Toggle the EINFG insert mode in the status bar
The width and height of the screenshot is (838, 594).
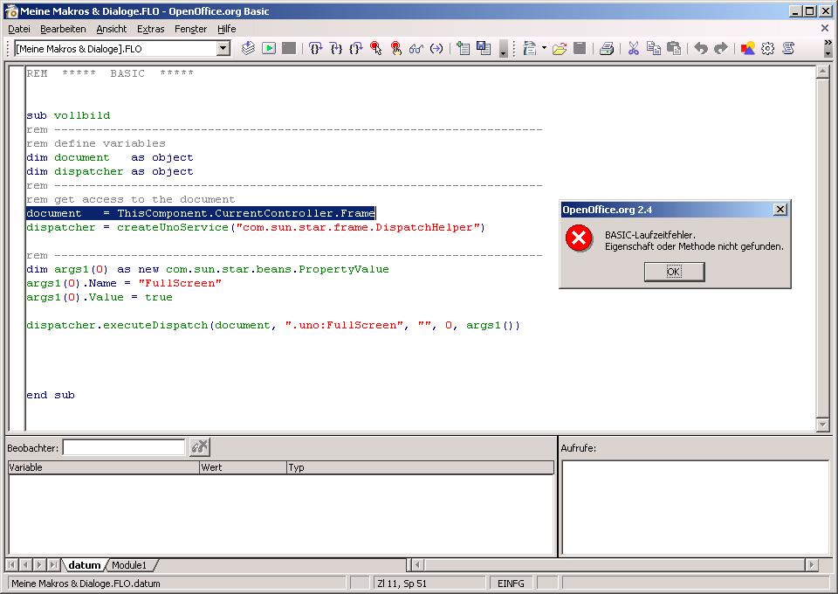coord(511,584)
